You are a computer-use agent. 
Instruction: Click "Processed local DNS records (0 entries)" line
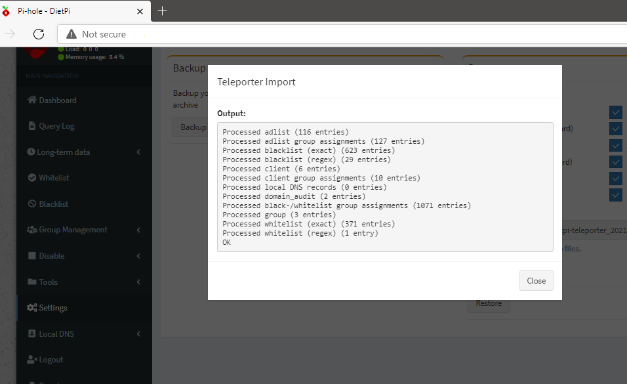[x=305, y=187]
